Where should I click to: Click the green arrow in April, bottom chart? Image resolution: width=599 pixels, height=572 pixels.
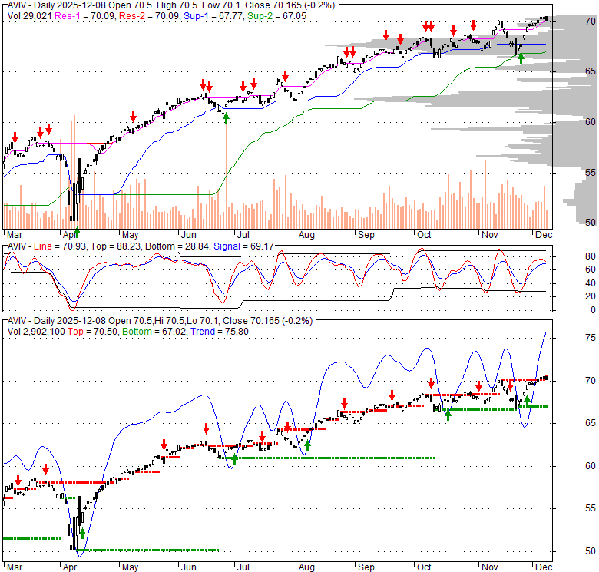[82, 533]
